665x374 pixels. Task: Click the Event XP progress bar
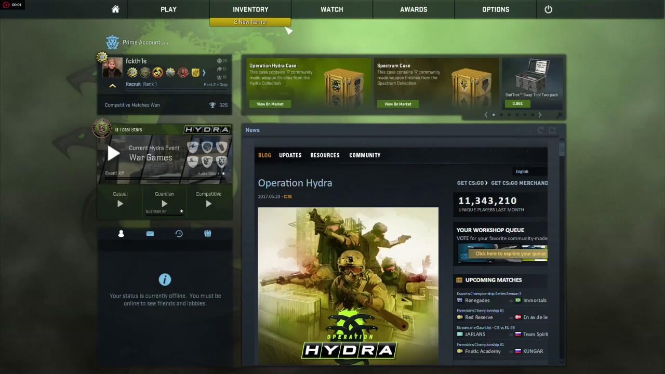click(164, 178)
